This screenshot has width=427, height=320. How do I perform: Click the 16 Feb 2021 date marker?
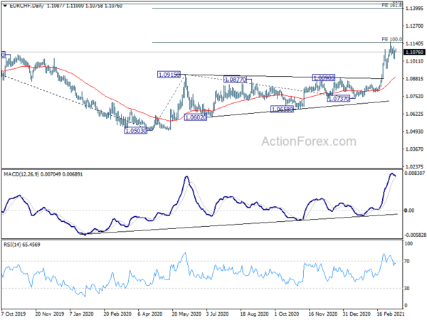pyautogui.click(x=389, y=314)
